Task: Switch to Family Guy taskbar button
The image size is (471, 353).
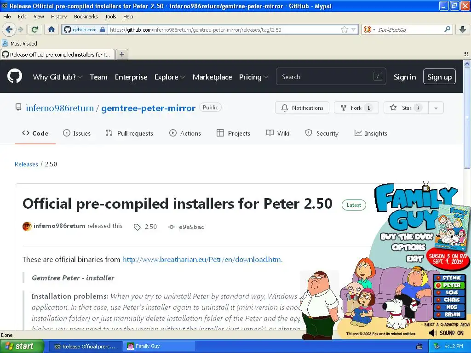Action: click(x=159, y=347)
